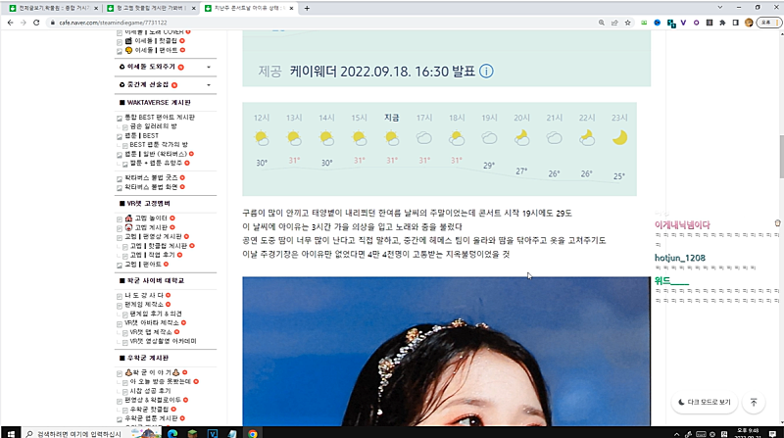Open the singer photo in the post
The height and width of the screenshot is (438, 784).
tap(446, 351)
